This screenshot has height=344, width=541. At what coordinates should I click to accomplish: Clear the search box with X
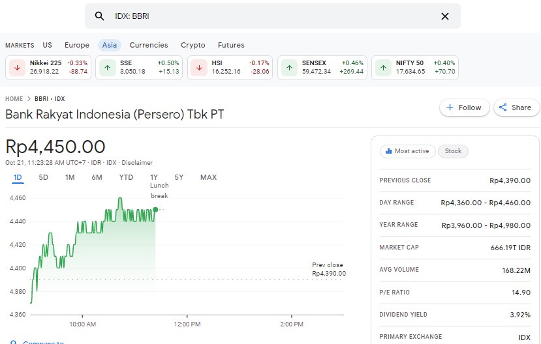(445, 16)
